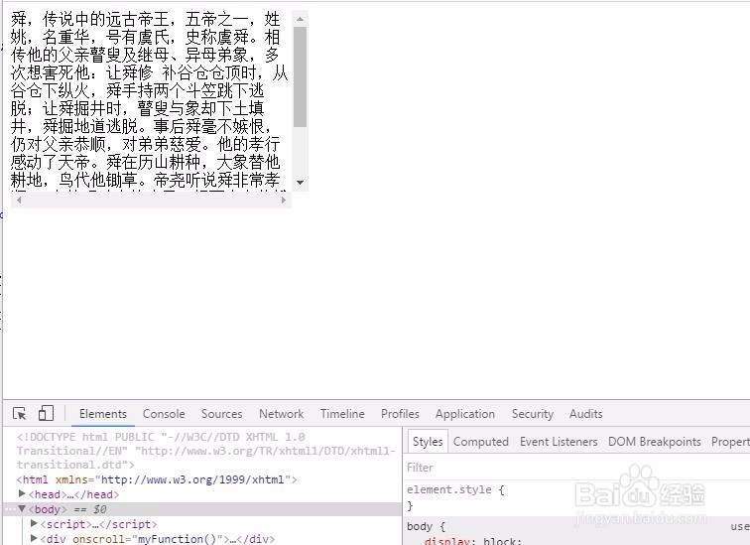Click the body selector in Styles

tap(420, 526)
